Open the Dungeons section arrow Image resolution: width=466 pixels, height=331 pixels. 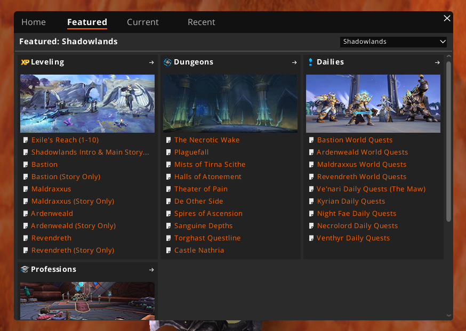point(294,62)
